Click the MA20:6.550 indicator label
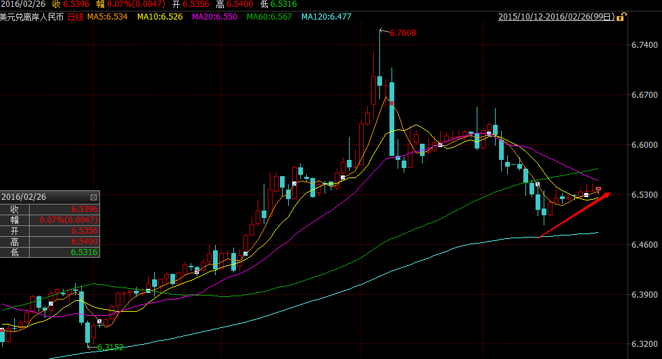662x359 pixels. (214, 17)
